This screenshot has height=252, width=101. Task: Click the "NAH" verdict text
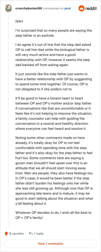(x=19, y=21)
